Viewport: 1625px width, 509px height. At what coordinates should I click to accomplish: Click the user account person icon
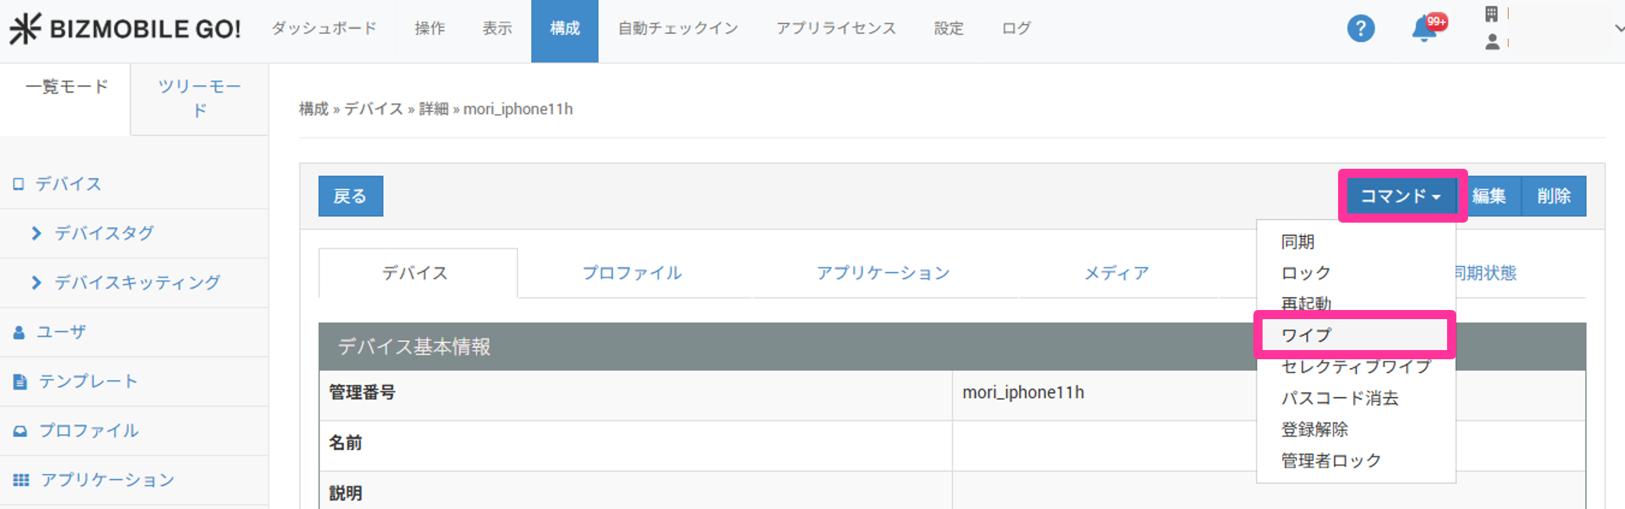(x=1492, y=43)
